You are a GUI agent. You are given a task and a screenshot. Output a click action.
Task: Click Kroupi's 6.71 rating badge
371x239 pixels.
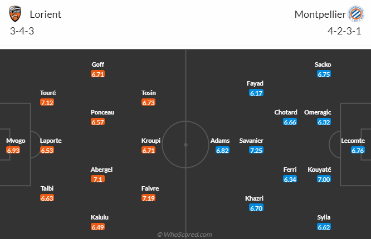pos(149,150)
